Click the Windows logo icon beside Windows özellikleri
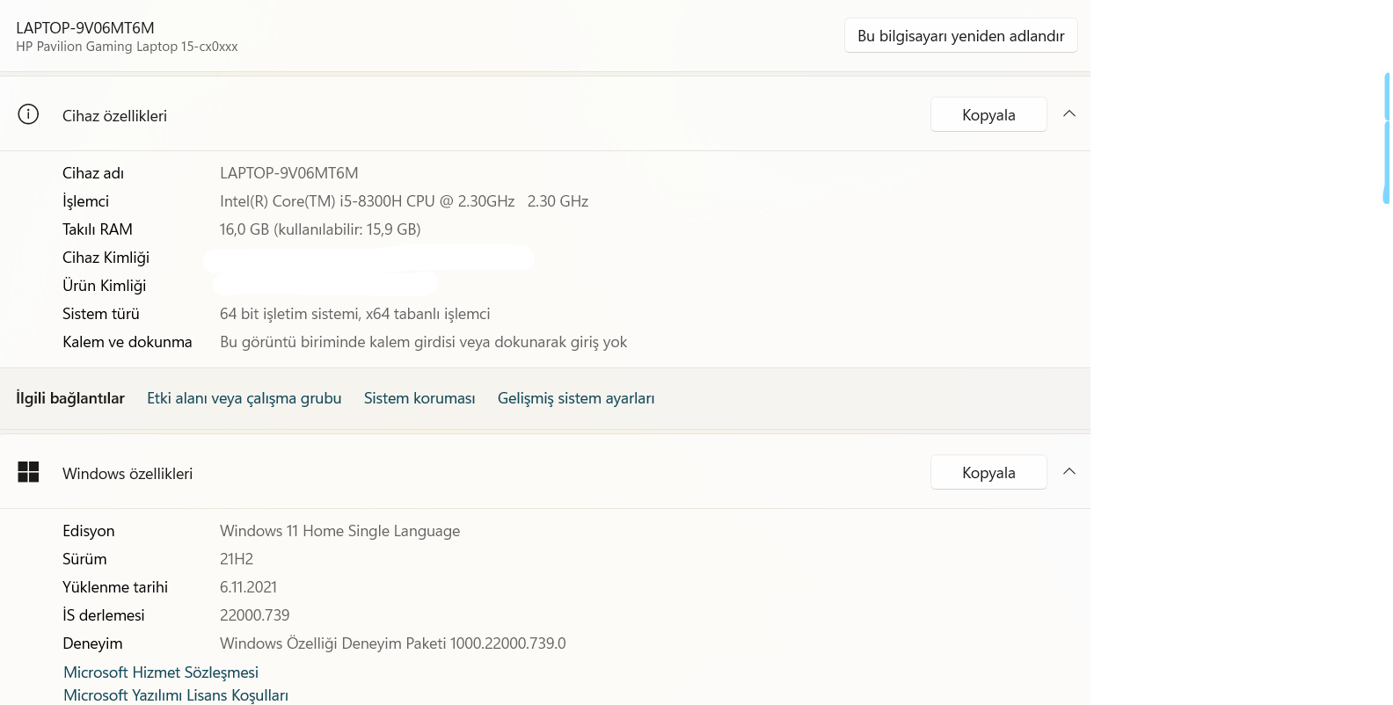The height and width of the screenshot is (705, 1393). pyautogui.click(x=28, y=473)
